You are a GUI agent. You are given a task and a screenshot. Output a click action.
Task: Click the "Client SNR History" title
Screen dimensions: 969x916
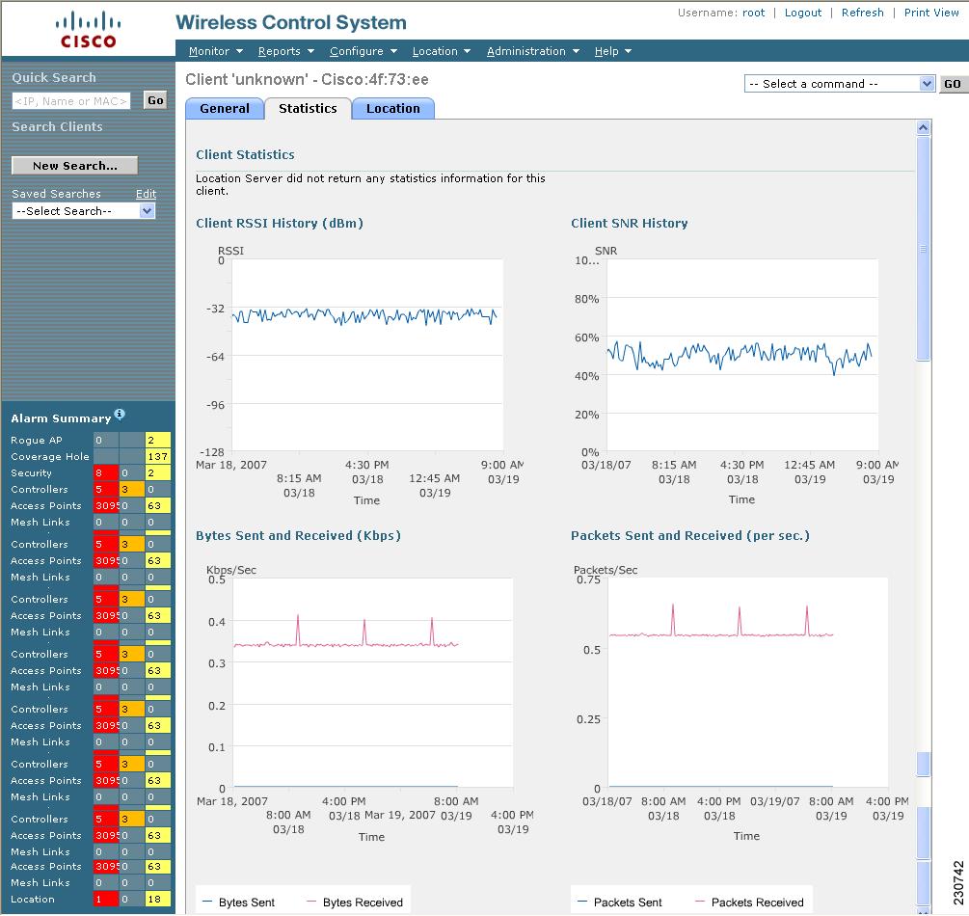point(629,223)
